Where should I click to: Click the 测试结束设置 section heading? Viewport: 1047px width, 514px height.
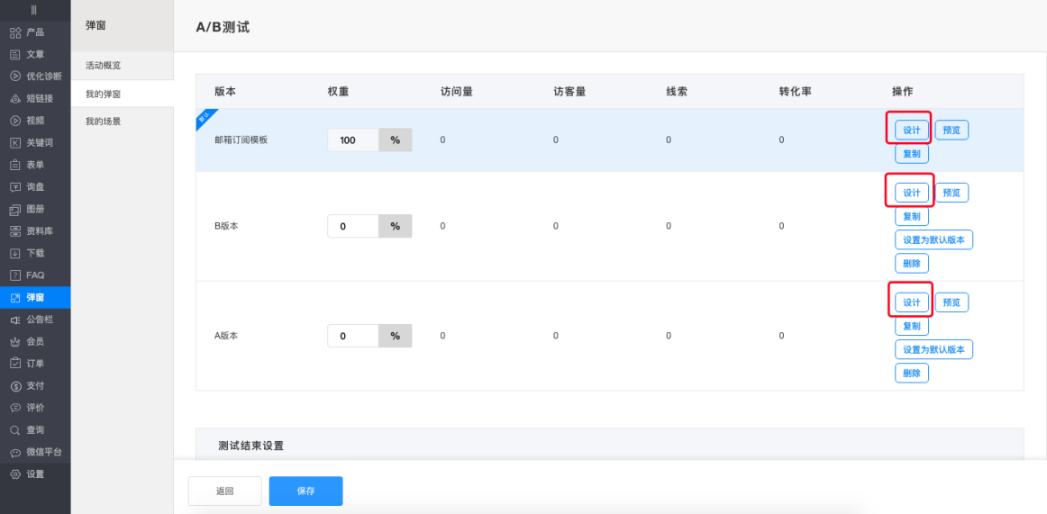point(251,446)
